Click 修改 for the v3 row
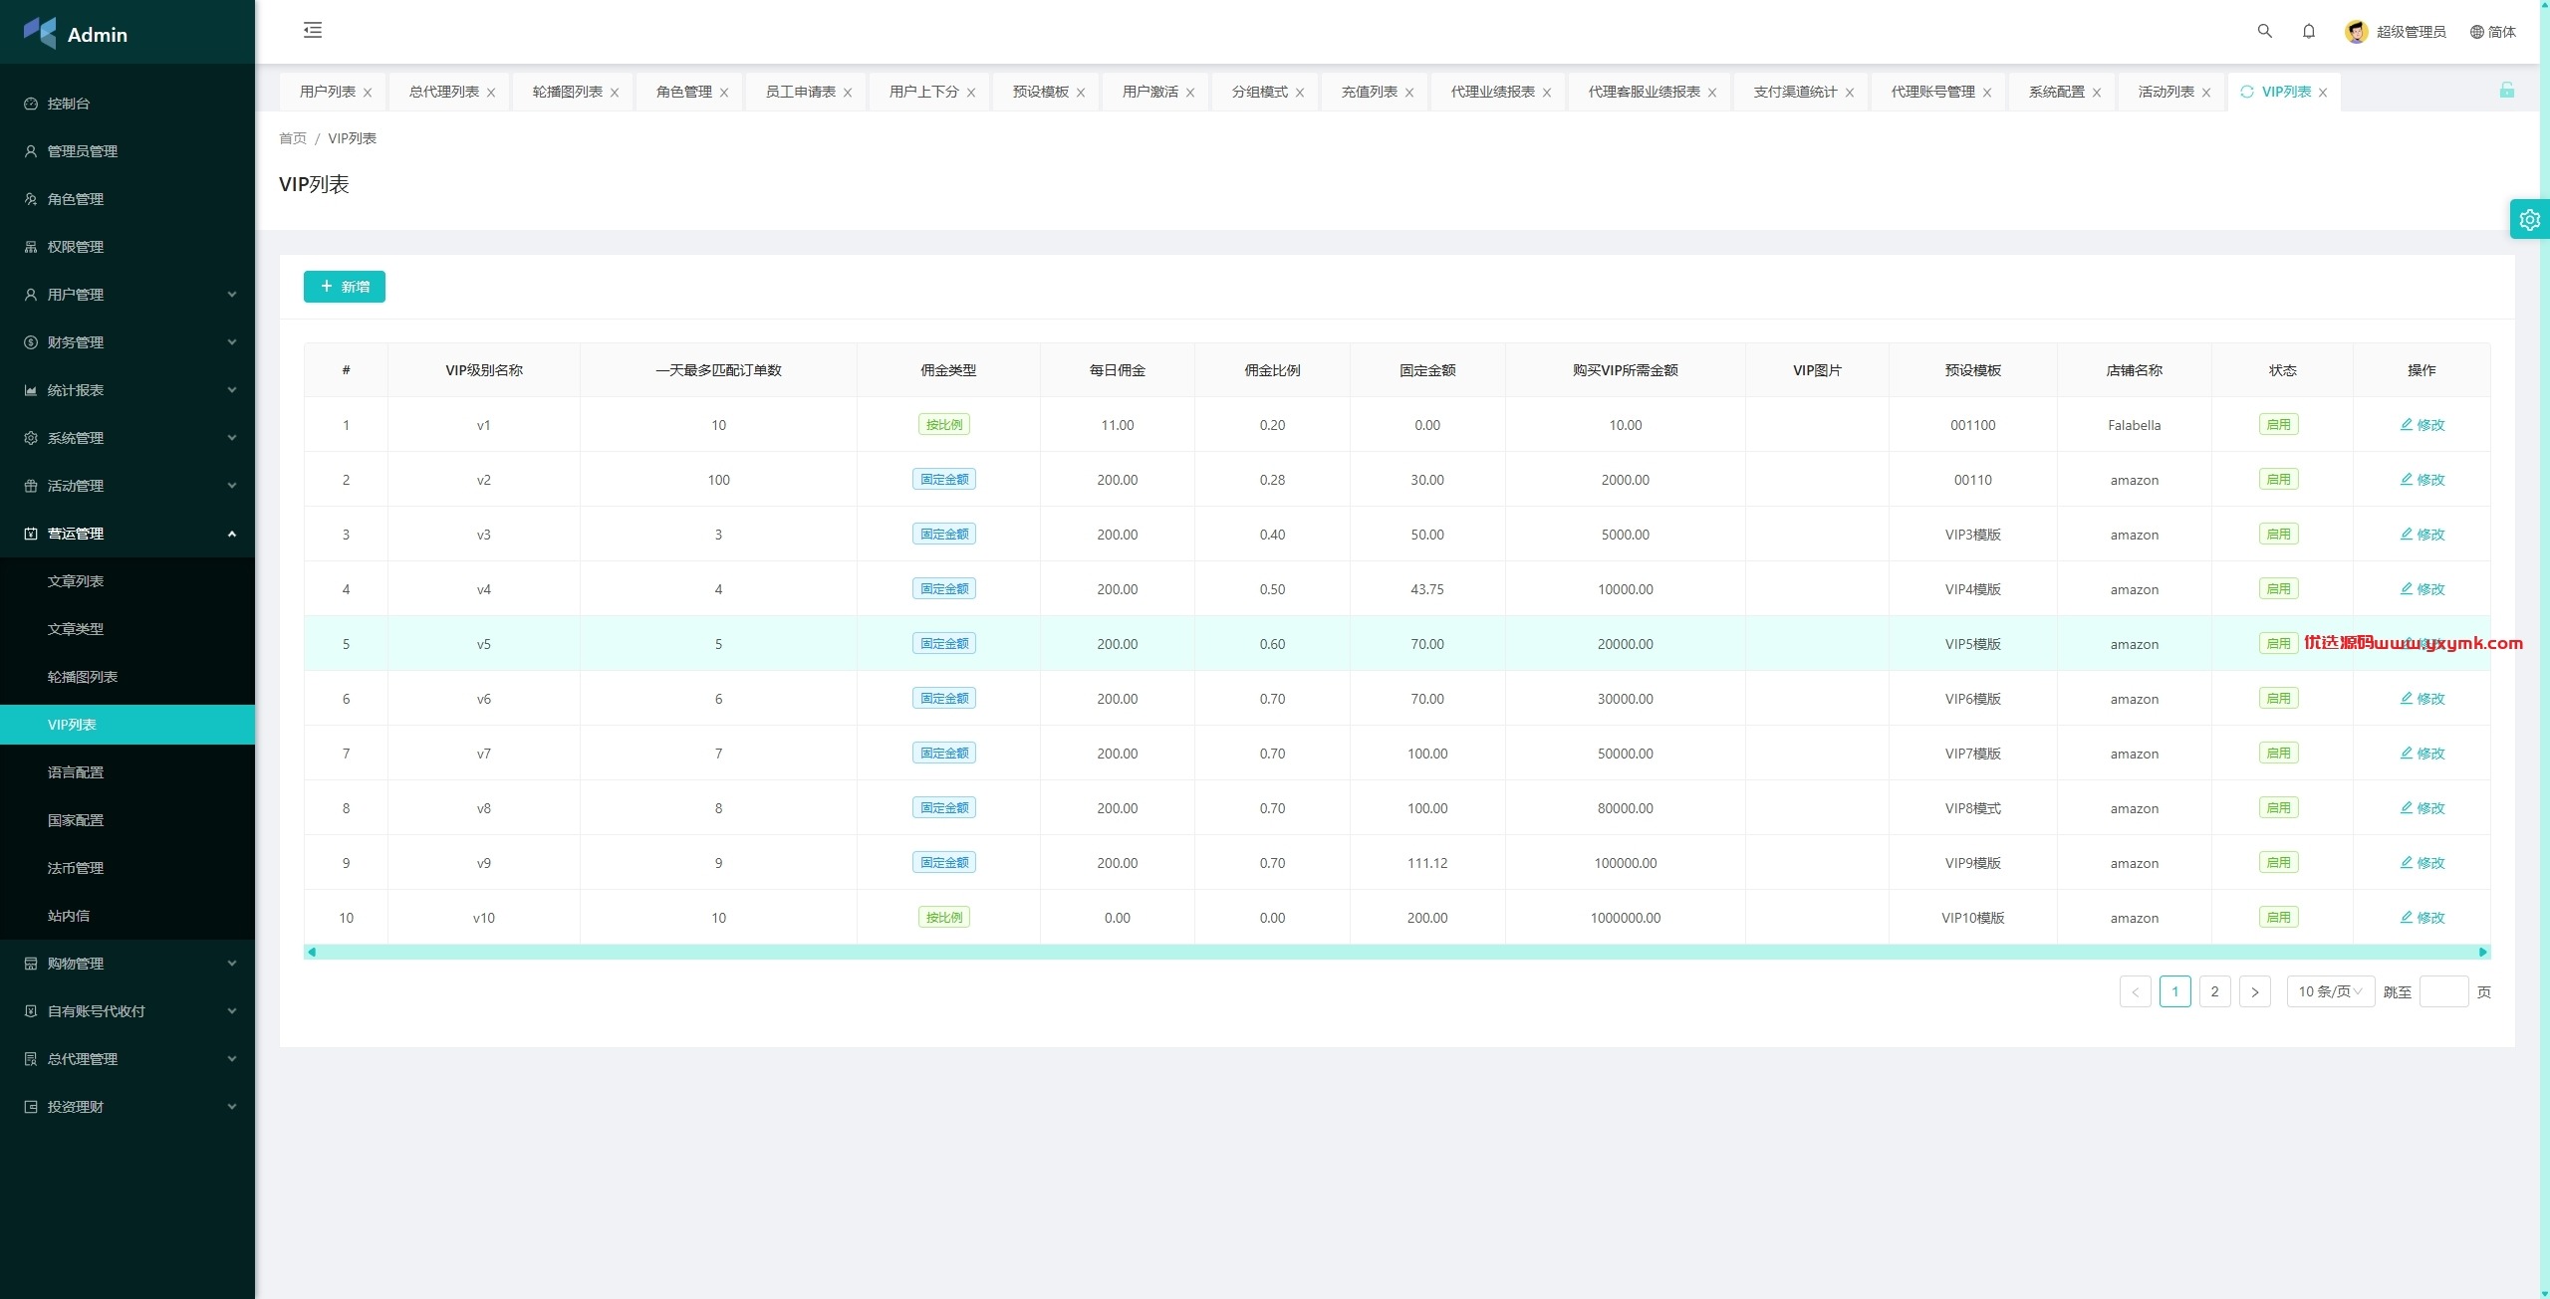 pos(2422,535)
